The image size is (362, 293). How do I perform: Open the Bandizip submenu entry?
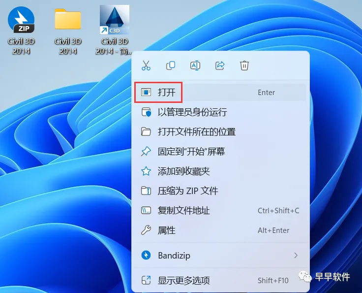click(220, 256)
